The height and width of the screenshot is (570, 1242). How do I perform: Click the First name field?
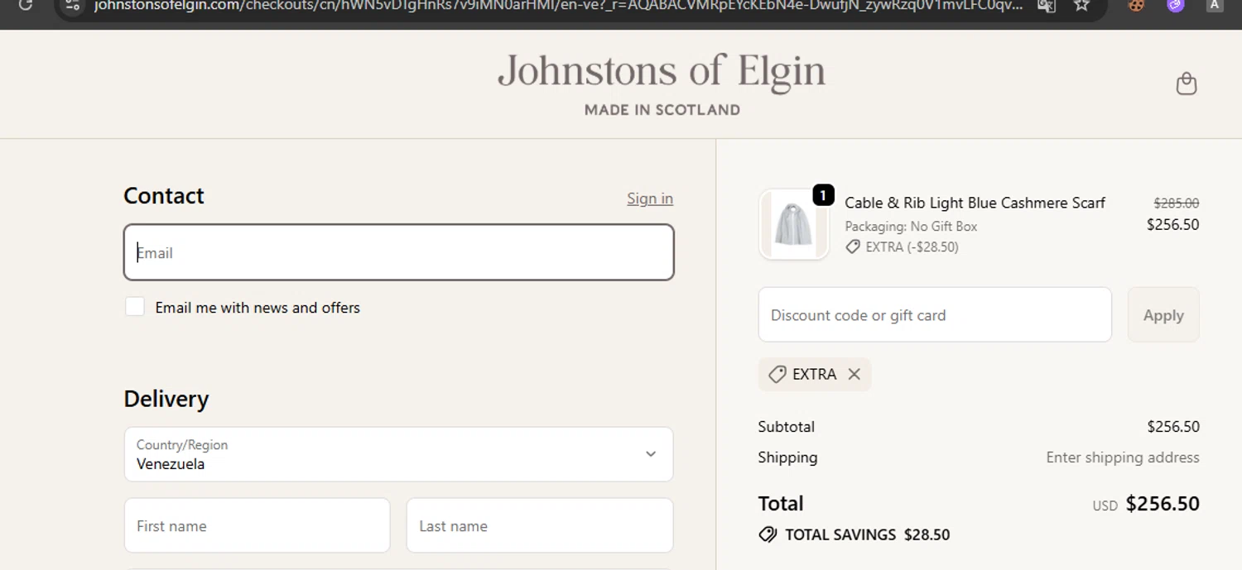click(257, 525)
